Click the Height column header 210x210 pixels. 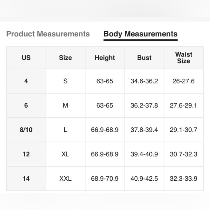(x=105, y=58)
